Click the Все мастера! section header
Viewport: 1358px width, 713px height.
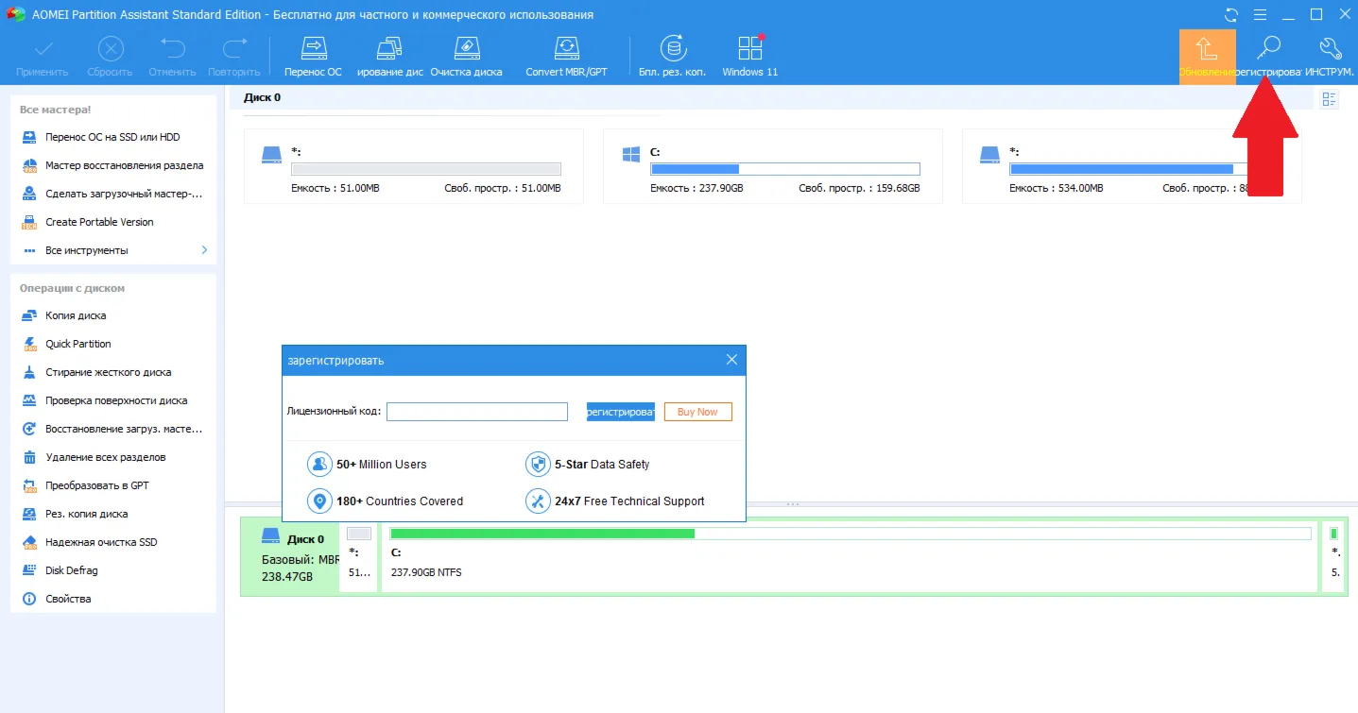55,110
